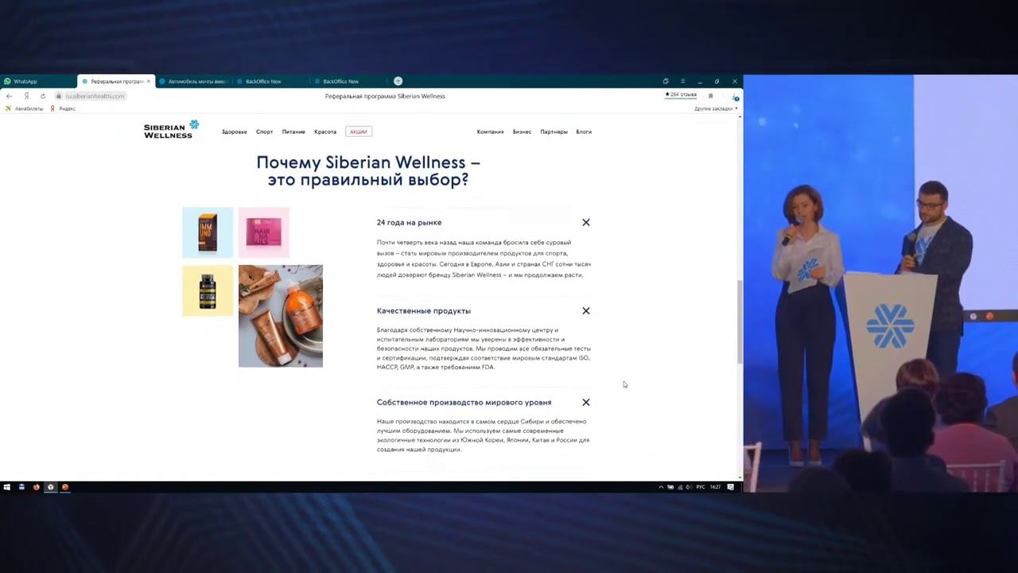1018x573 pixels.
Task: Open the Windows notification center icon
Action: point(731,487)
